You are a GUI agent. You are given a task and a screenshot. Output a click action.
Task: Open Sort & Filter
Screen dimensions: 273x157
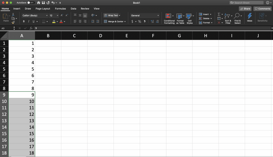click(228, 18)
